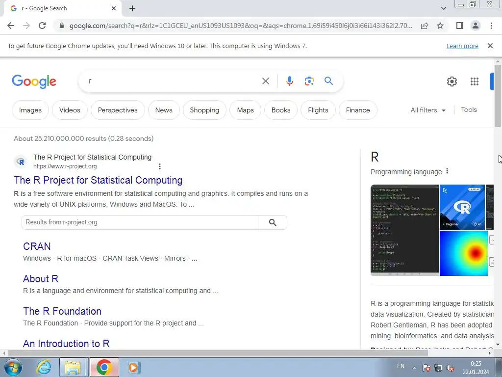Screen dimensions: 502x377
Task: Click the EN language indicator
Action: 401,366
